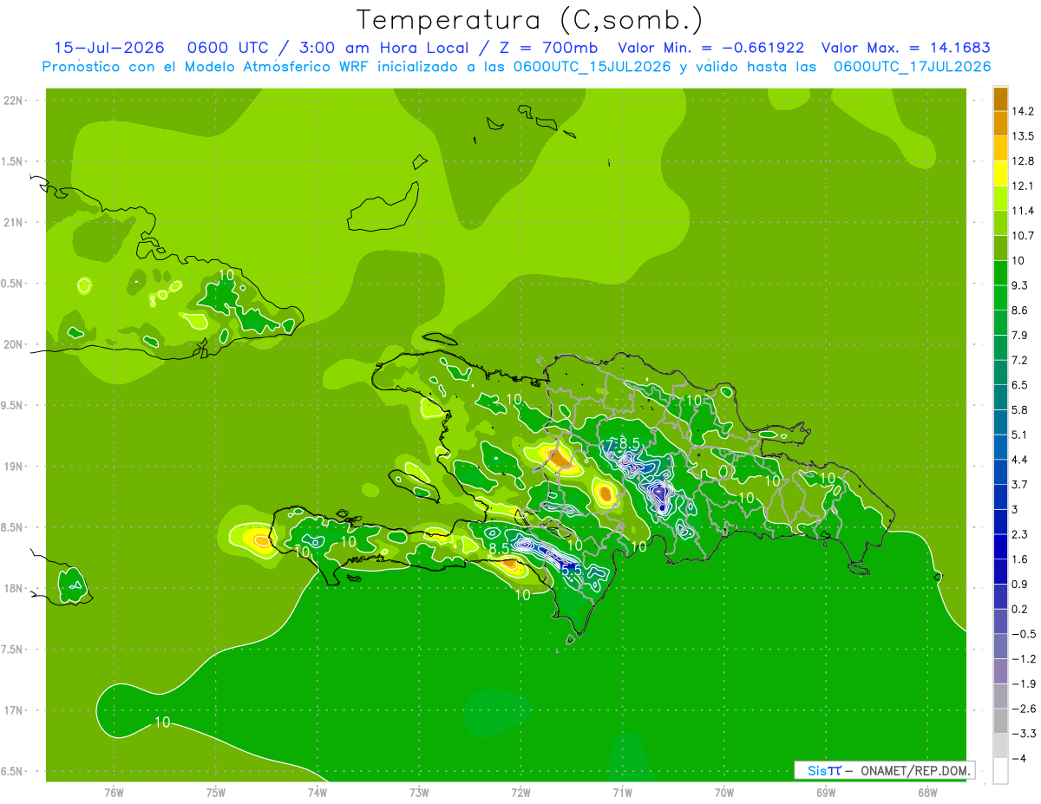Click the '7.9' color bar label
1041x804 pixels.
click(1021, 335)
